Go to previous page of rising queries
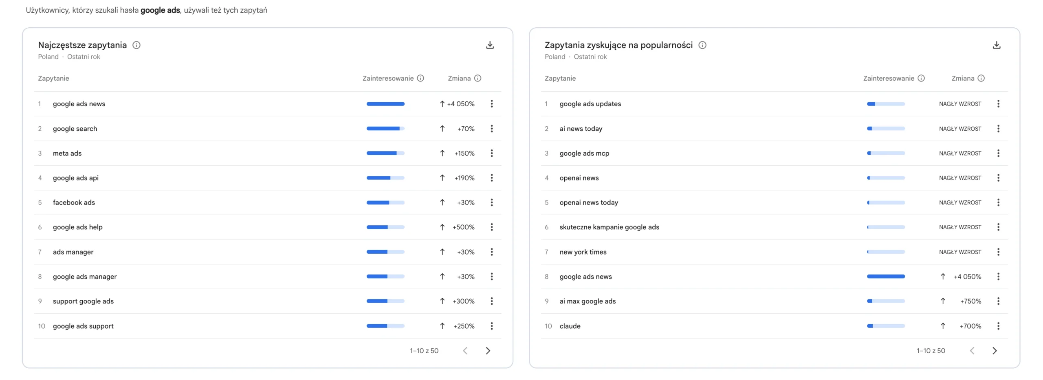This screenshot has width=1043, height=380. (972, 351)
